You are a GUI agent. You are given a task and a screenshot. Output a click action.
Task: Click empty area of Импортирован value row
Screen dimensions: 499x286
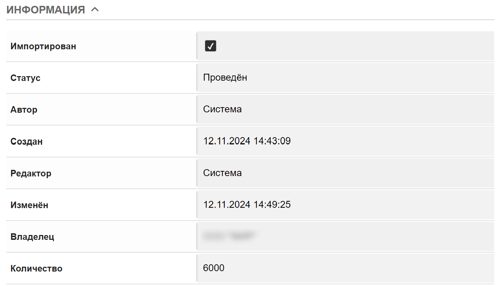pos(354,46)
